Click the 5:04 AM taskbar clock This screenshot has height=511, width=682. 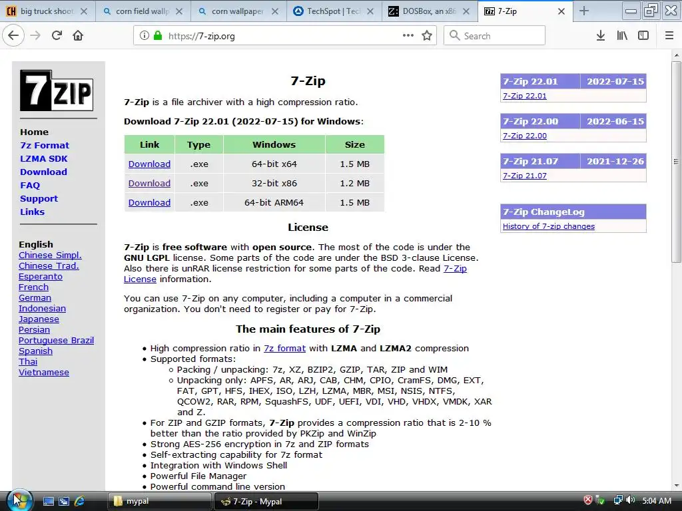(x=657, y=500)
